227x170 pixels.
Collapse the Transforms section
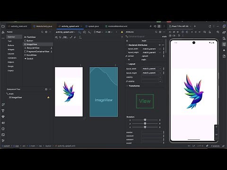(127, 86)
